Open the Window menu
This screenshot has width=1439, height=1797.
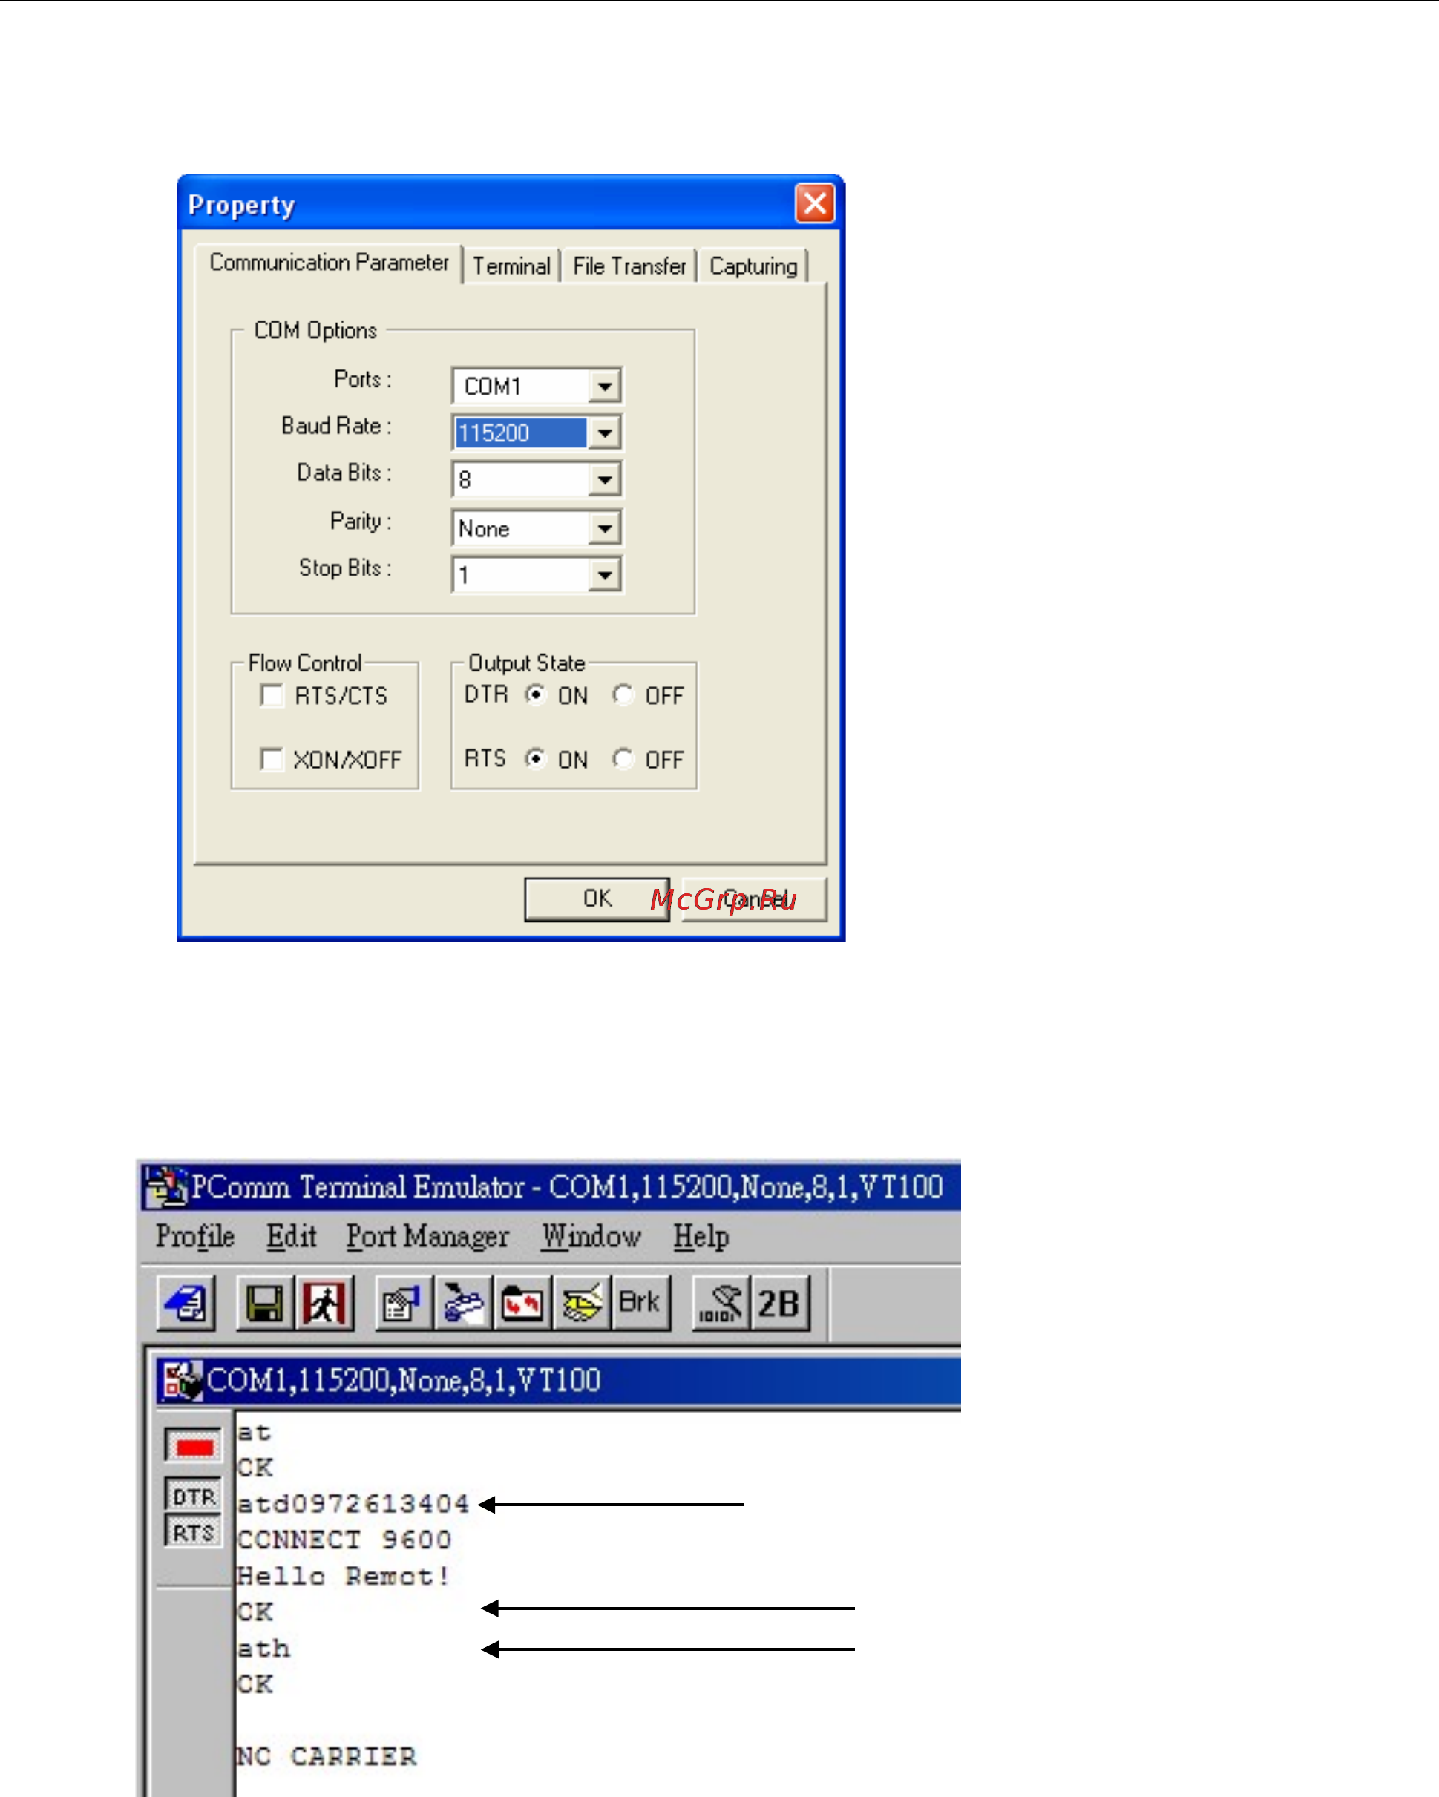[x=591, y=1236]
